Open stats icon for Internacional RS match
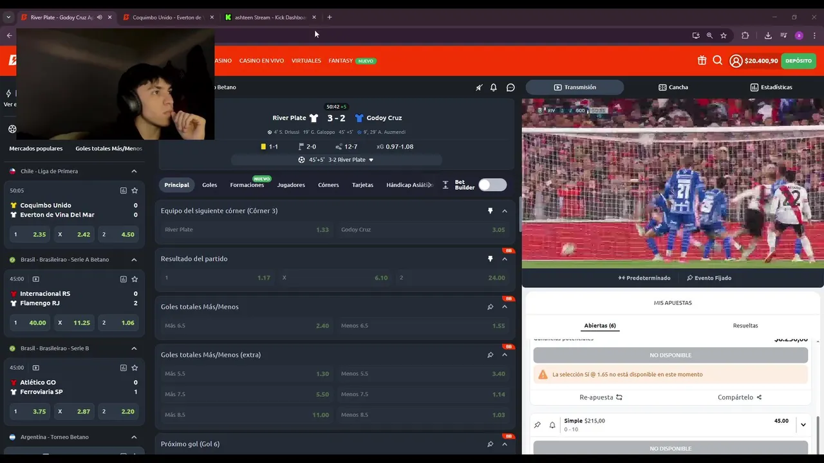824x463 pixels. 124,279
